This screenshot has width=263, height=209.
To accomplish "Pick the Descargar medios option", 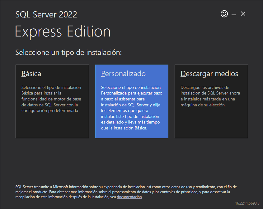I will pyautogui.click(x=211, y=101).
